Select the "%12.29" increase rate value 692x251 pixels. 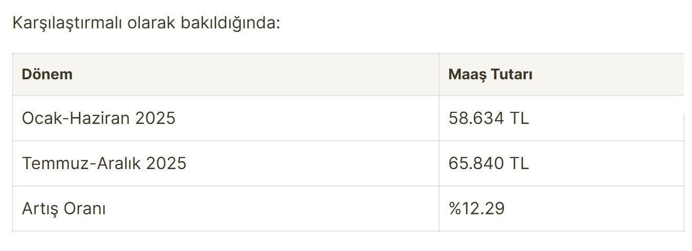pyautogui.click(x=476, y=208)
